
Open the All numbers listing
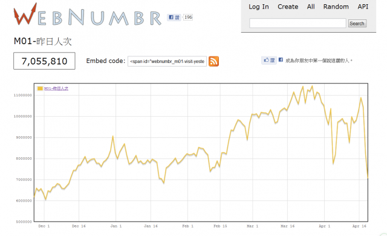coord(311,7)
